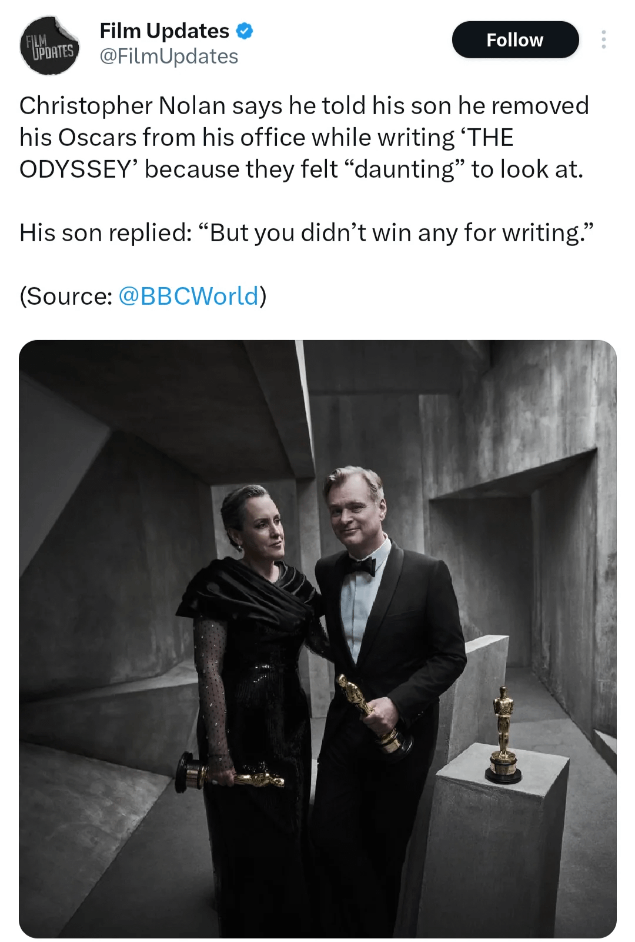635x942 pixels.
Task: Follow the Film Updates account
Action: pos(515,39)
